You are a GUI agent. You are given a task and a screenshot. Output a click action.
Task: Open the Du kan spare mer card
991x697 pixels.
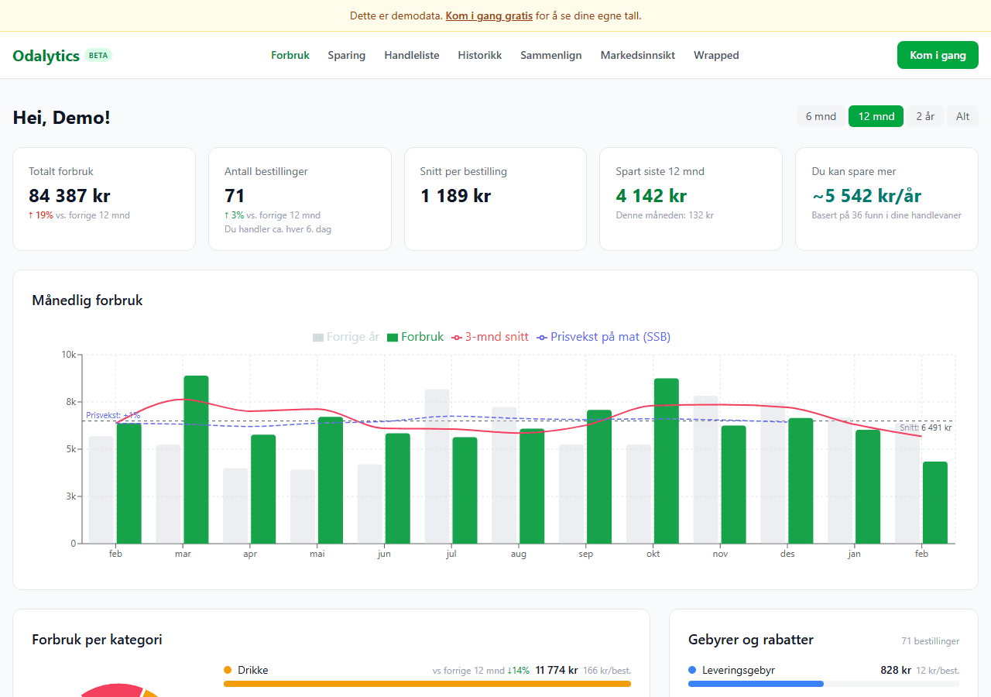[886, 199]
